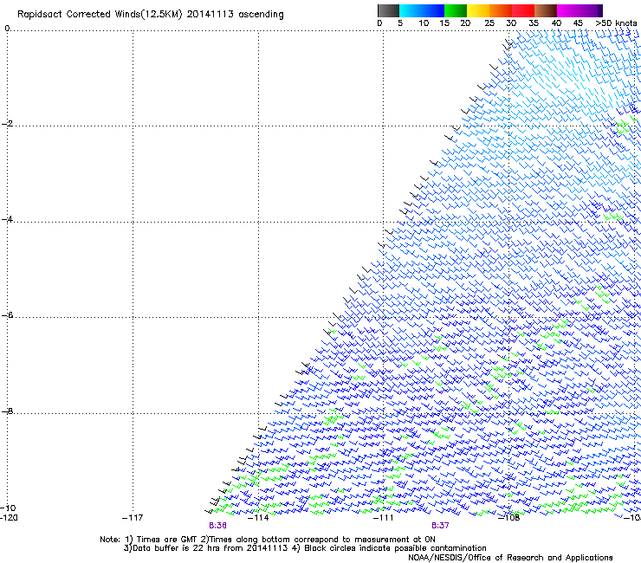Click the gray 0-5 knots color swatch

[388, 10]
